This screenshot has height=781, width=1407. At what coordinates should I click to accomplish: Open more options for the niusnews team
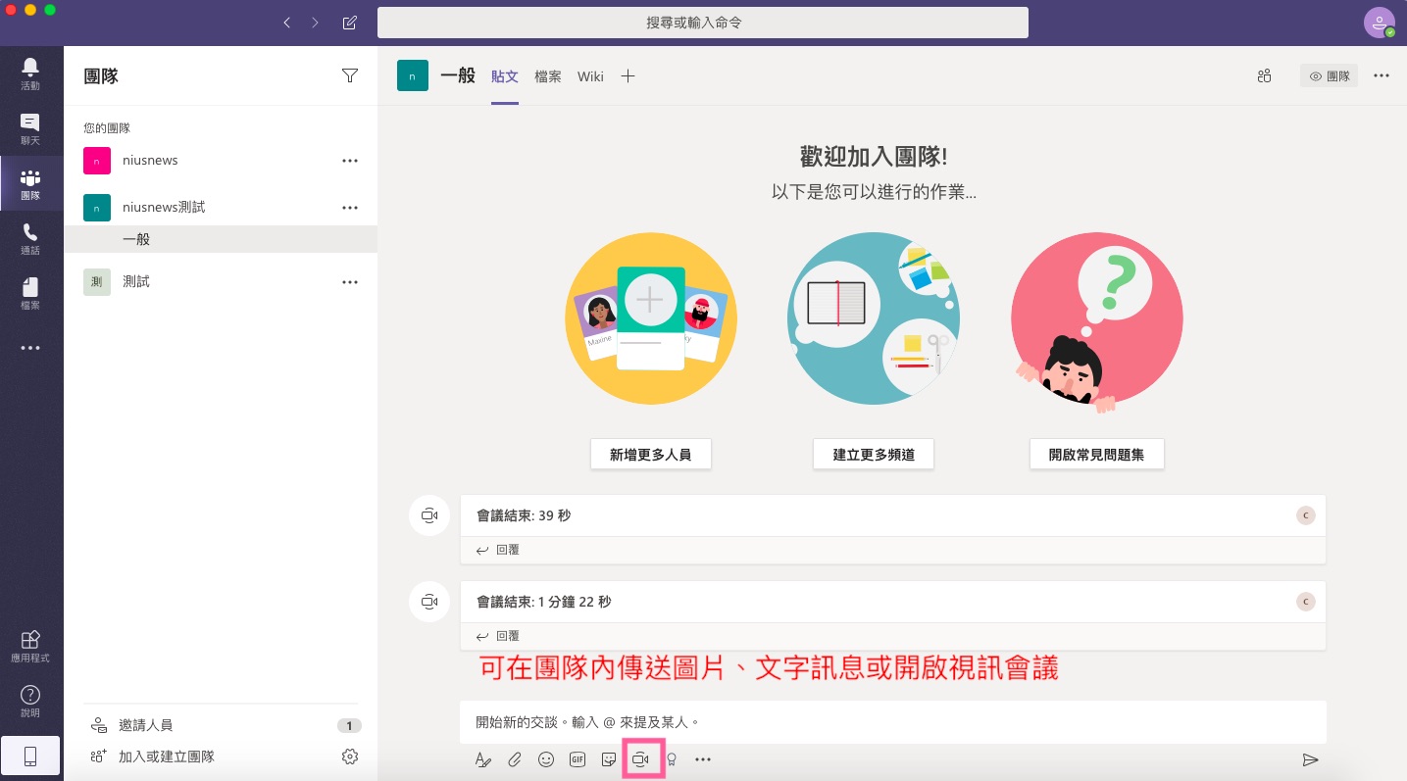(x=350, y=161)
